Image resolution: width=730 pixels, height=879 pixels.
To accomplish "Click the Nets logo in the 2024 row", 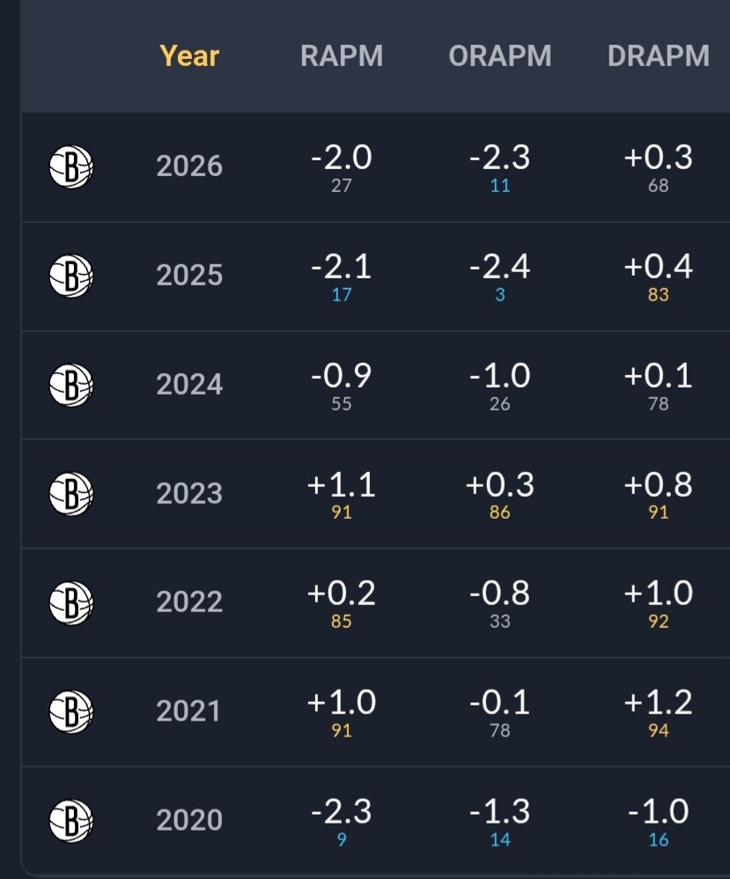I will [71, 385].
